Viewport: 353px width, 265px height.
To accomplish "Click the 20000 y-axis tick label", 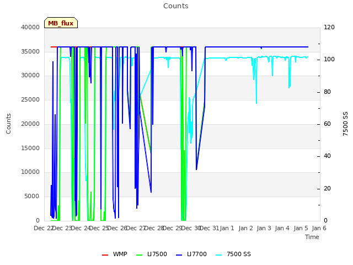I will click(30, 124).
